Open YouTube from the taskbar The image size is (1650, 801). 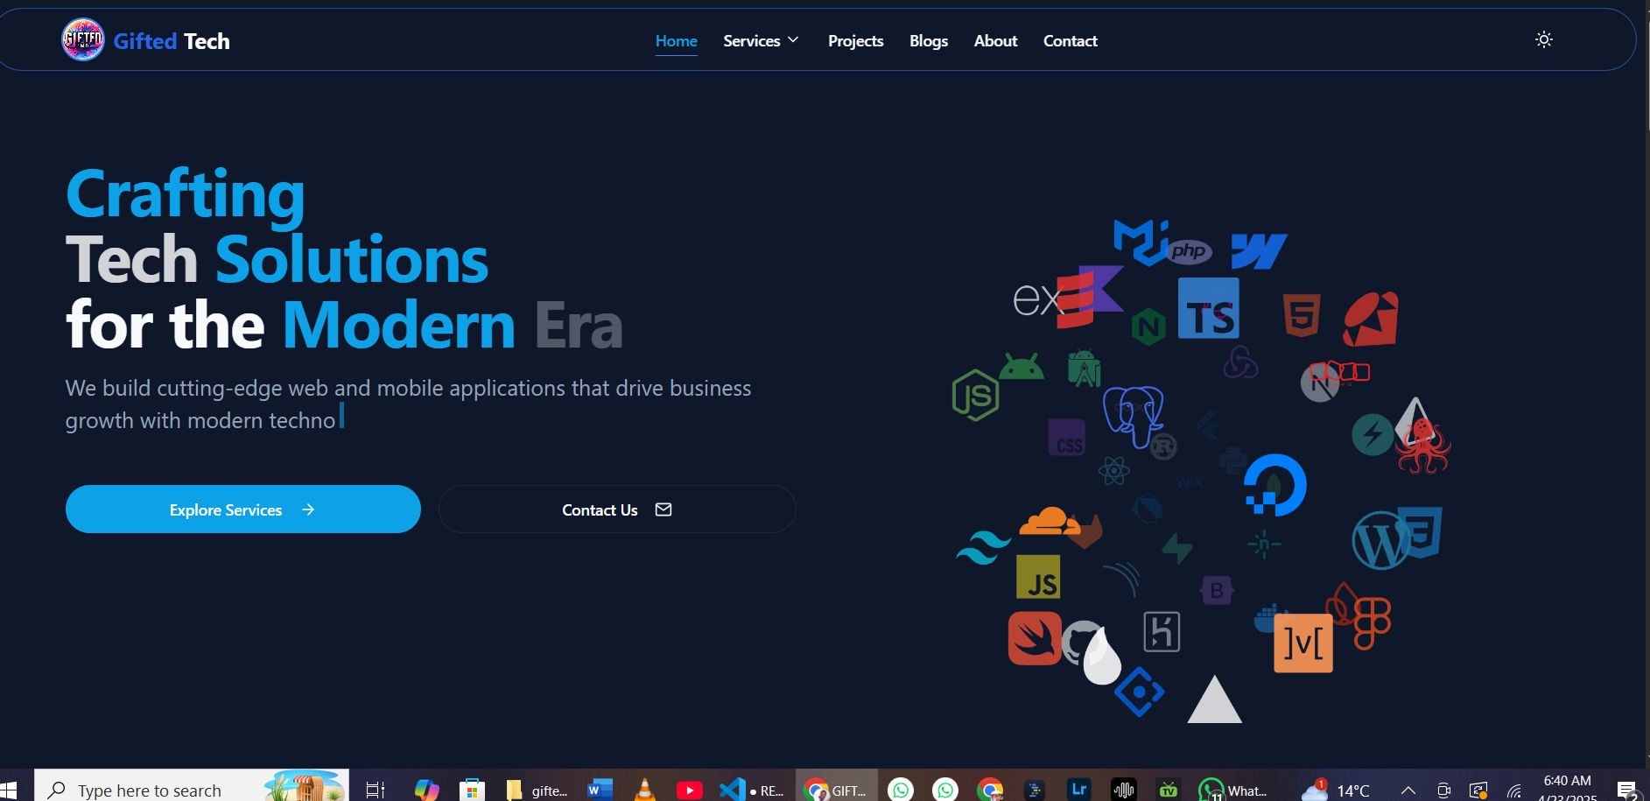coord(690,790)
